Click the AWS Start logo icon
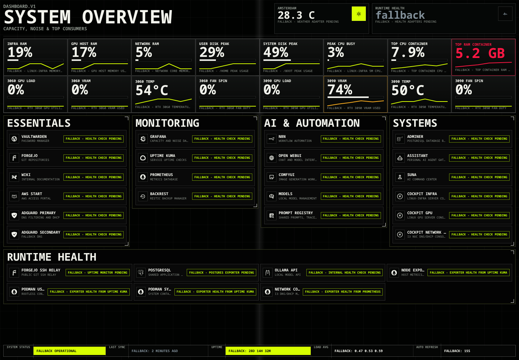Viewport: 519px width, 360px height. [14, 196]
